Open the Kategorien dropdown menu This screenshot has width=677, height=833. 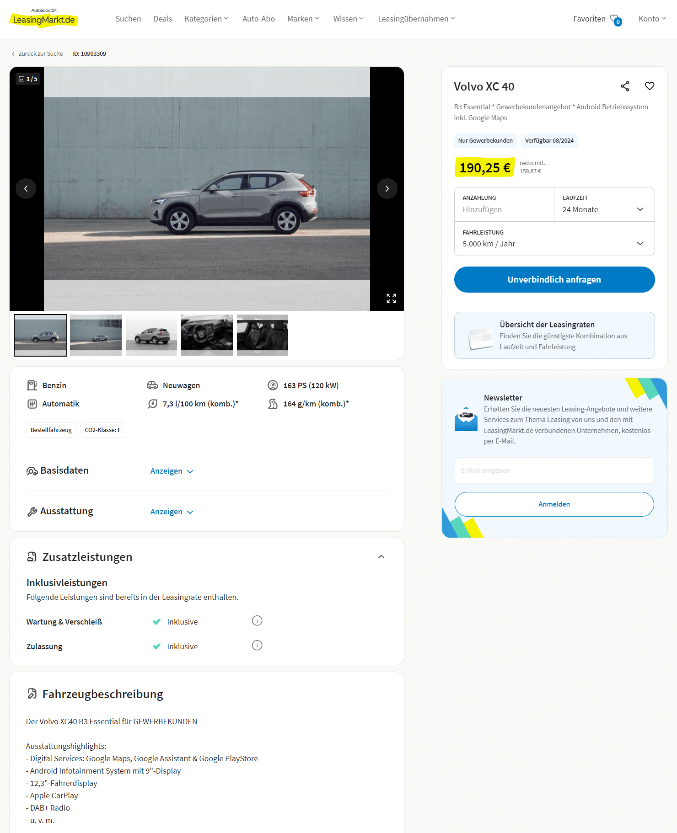coord(206,19)
